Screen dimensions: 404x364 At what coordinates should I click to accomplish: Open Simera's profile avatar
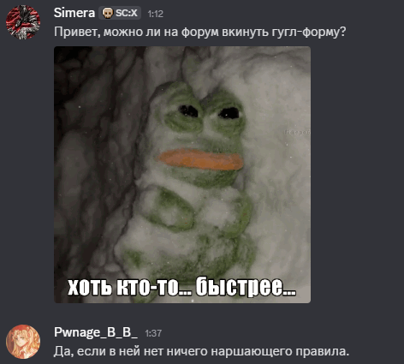coord(23,22)
